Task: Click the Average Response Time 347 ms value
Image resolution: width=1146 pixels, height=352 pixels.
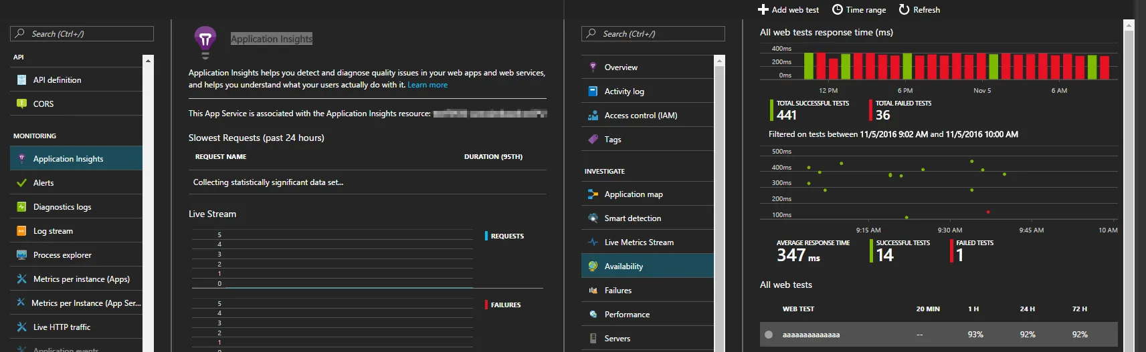Action: coord(798,255)
